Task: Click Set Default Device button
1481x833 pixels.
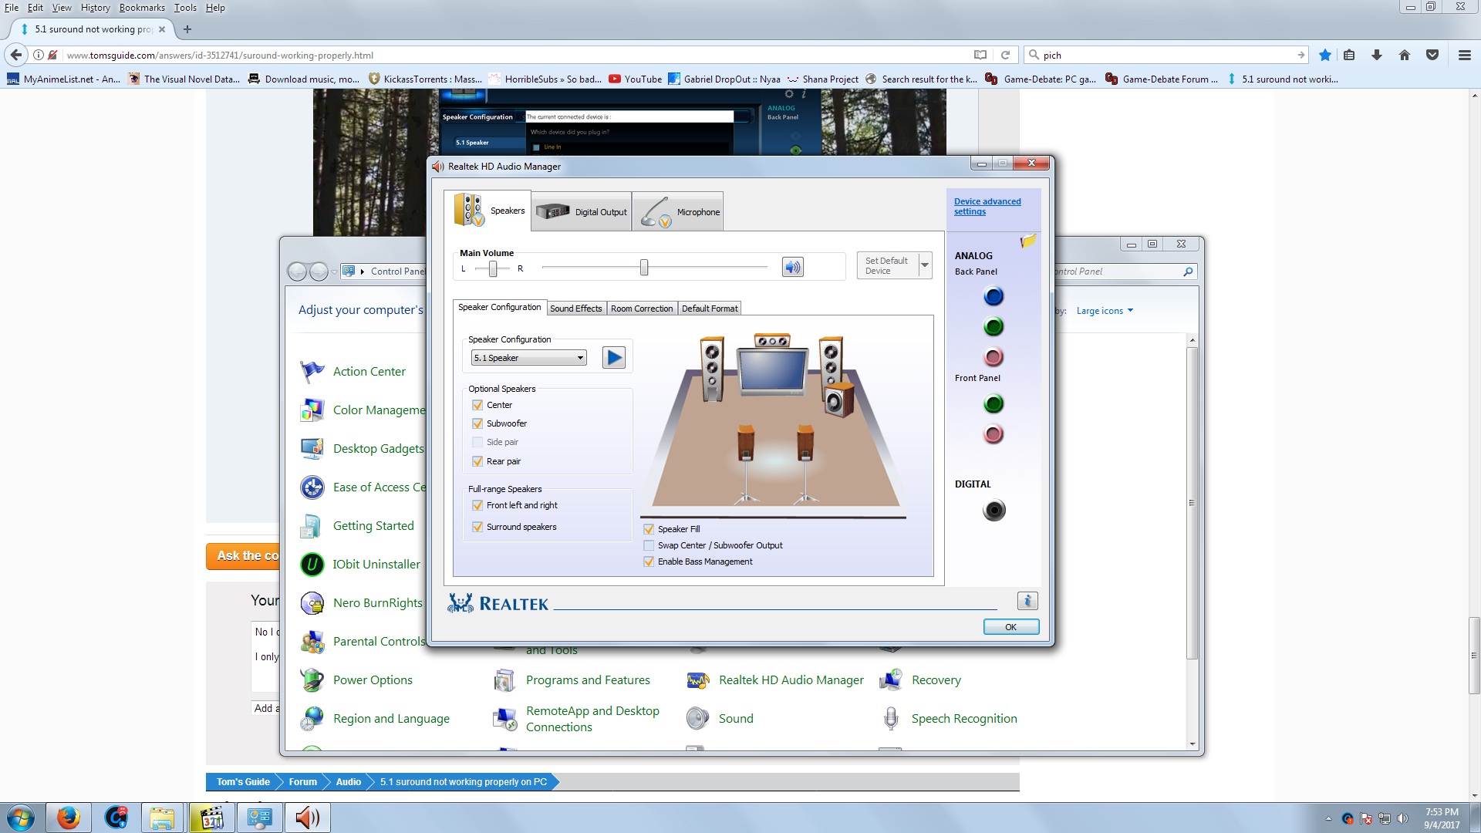Action: [887, 265]
